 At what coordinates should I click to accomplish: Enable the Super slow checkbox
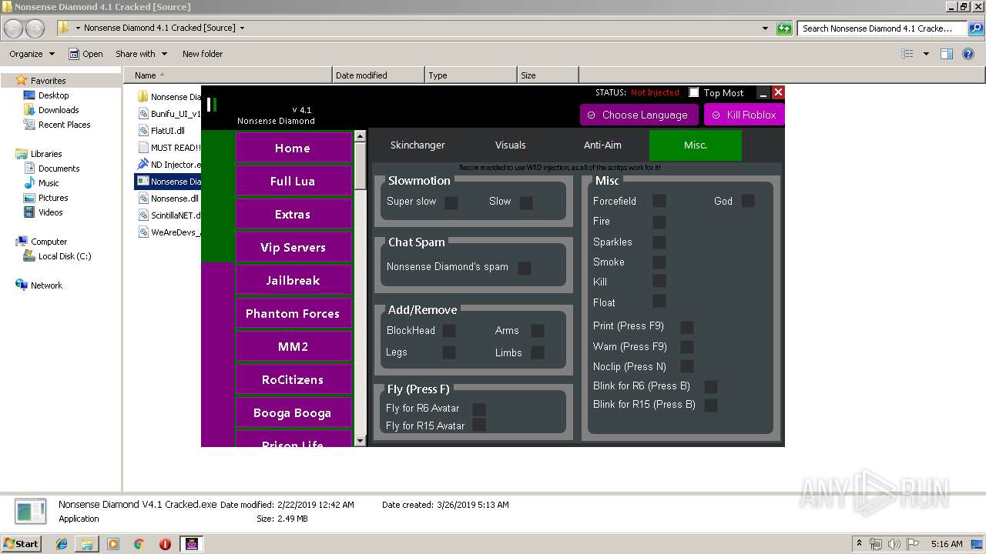[451, 202]
